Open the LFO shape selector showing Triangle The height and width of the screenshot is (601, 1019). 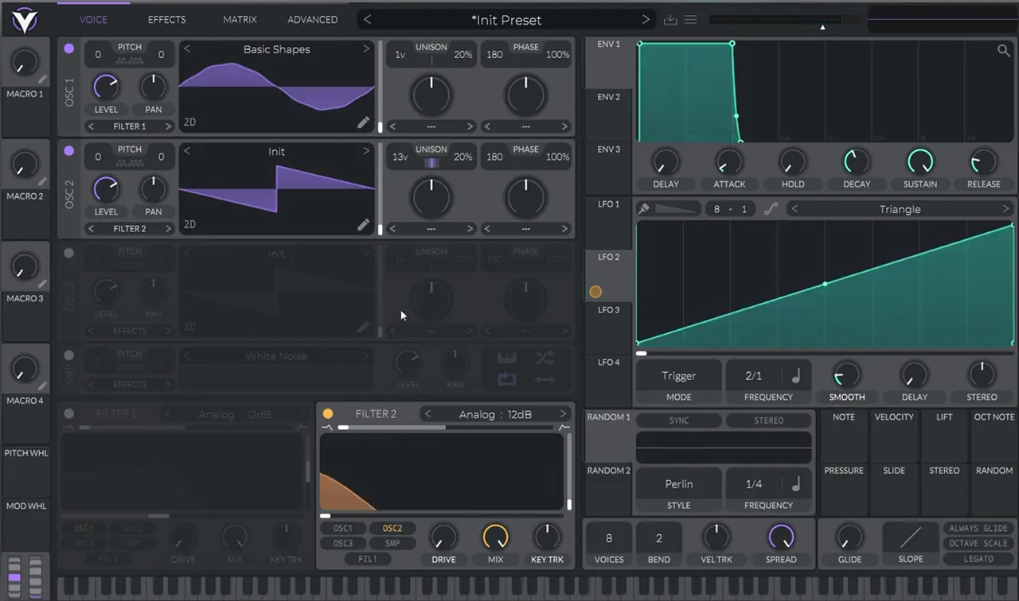click(900, 209)
